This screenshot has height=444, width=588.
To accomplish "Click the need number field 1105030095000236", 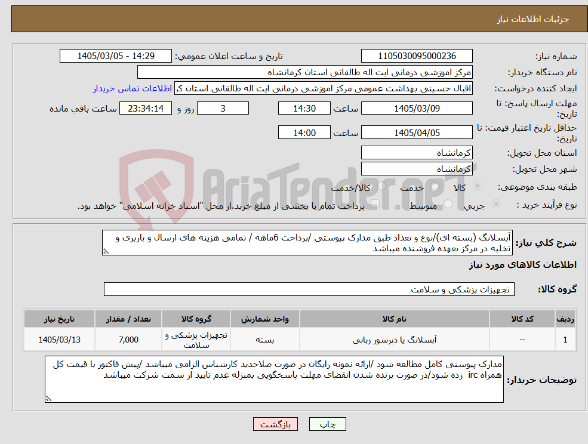I will pos(417,56).
